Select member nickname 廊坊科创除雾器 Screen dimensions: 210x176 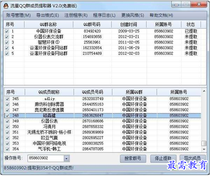(50, 105)
